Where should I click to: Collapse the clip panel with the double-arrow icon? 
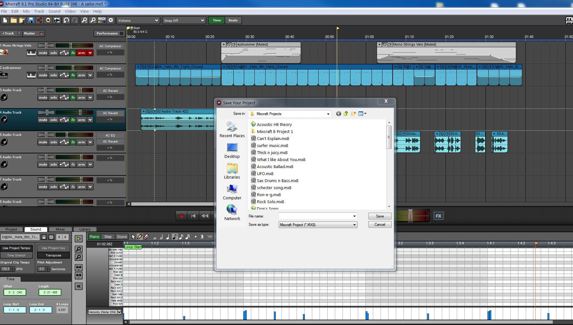click(79, 286)
